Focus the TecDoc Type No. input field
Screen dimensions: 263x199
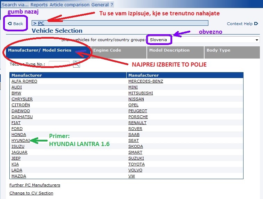(59, 64)
